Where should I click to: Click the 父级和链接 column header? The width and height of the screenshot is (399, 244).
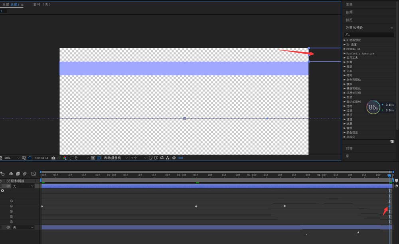coord(16,181)
